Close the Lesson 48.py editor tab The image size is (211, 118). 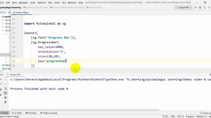pos(30,12)
